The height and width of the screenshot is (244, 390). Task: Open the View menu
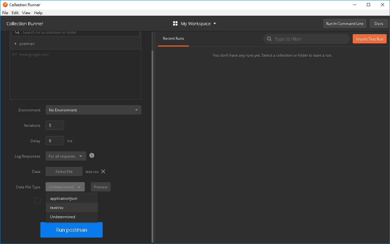click(26, 13)
